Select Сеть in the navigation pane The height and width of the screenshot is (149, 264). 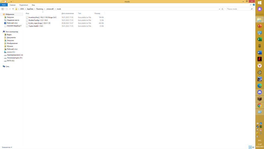click(7, 66)
